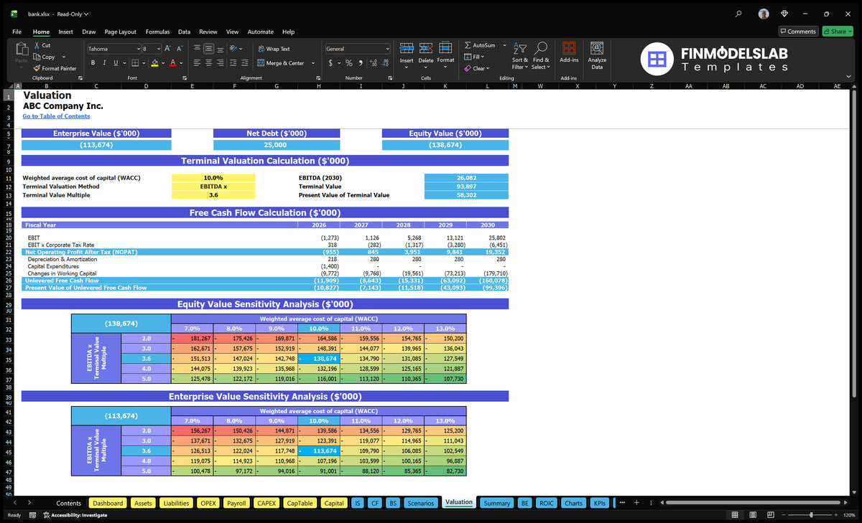Click the Insert cells icon
862x523 pixels.
click(407, 48)
